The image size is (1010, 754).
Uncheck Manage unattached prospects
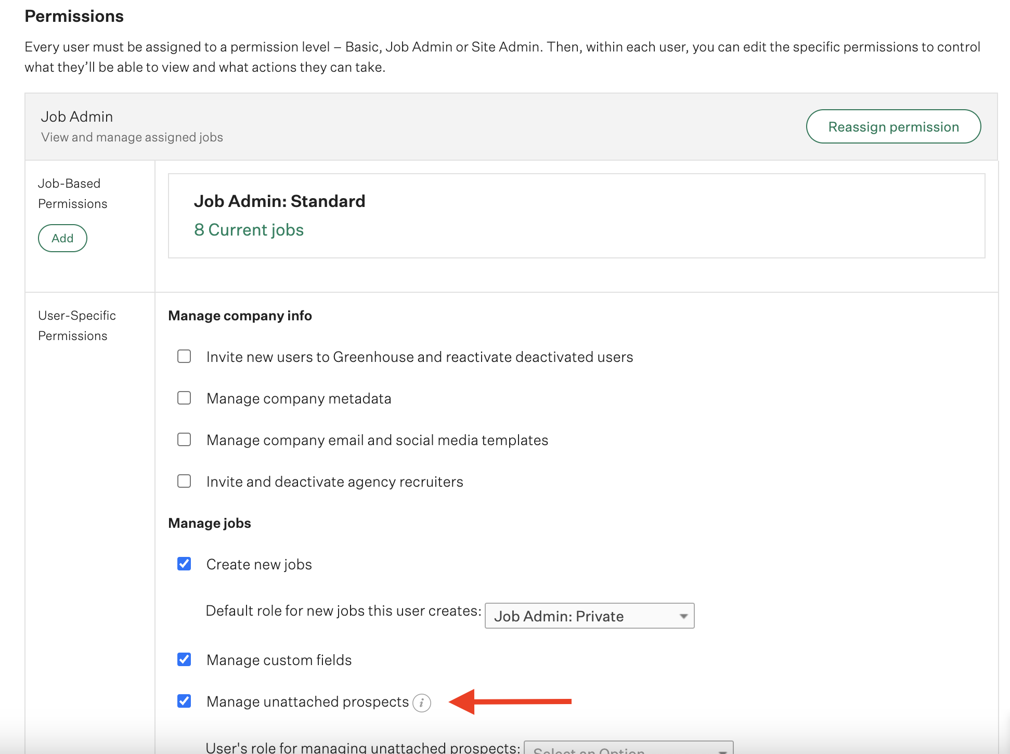184,701
